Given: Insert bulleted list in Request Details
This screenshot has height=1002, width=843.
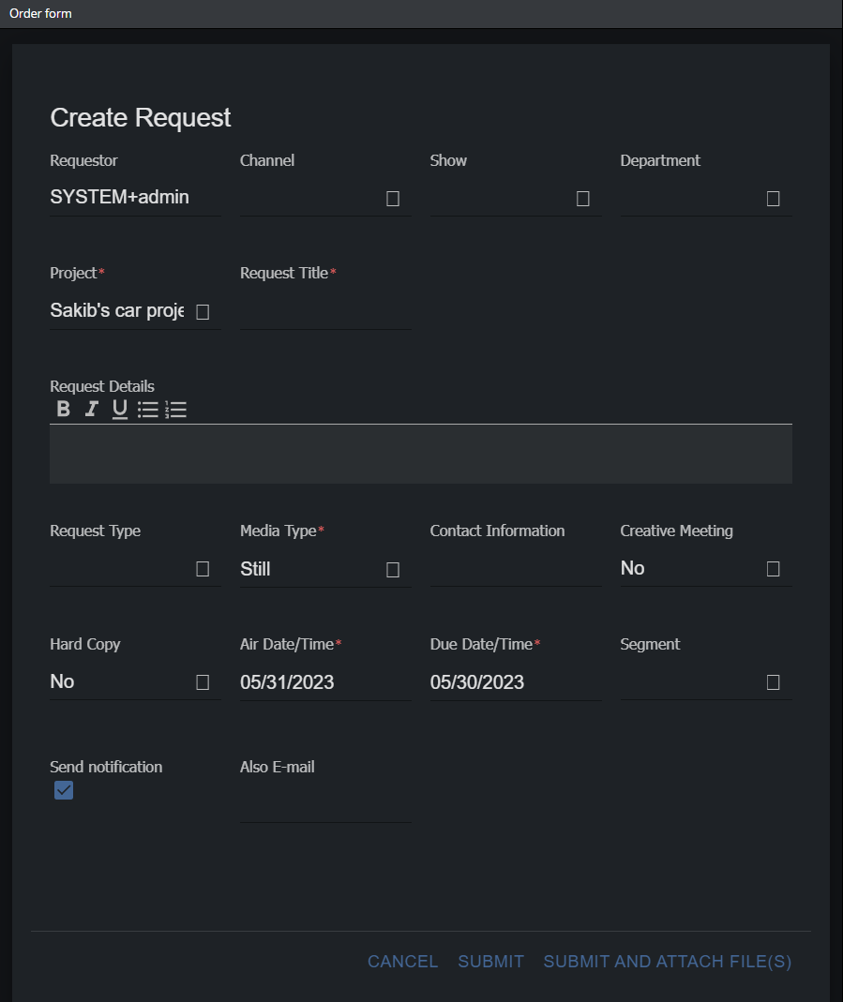Looking at the screenshot, I should pyautogui.click(x=147, y=409).
